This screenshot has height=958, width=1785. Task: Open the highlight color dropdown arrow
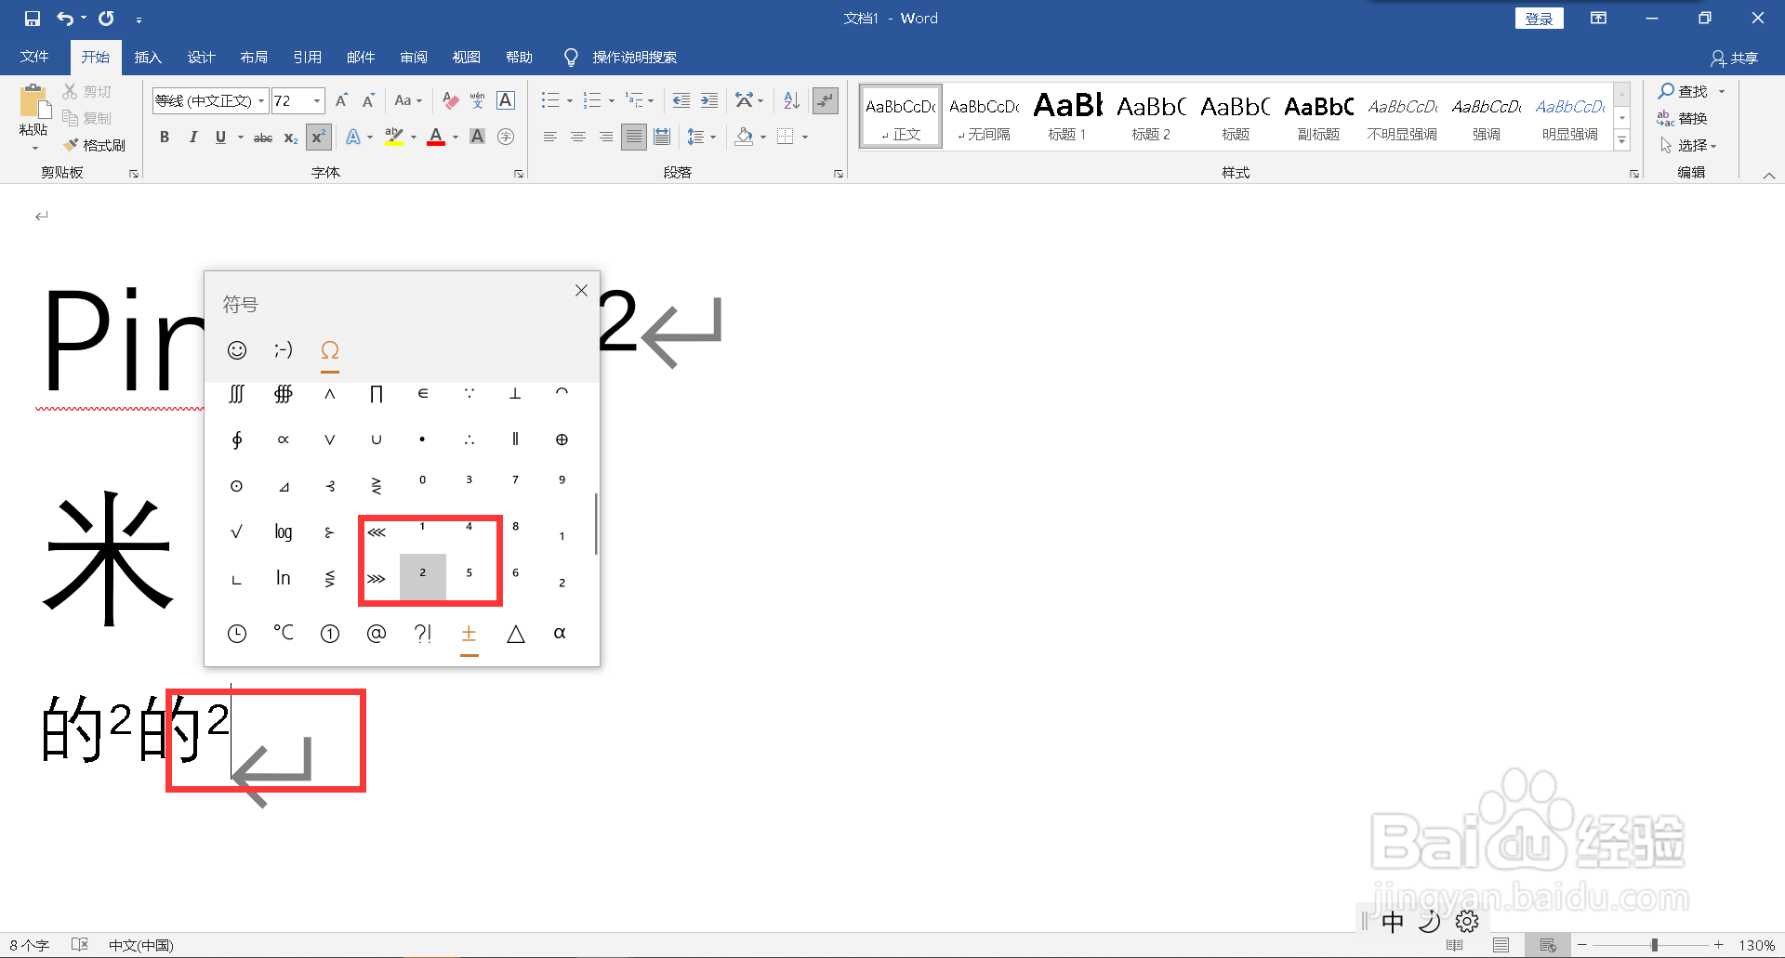414,137
